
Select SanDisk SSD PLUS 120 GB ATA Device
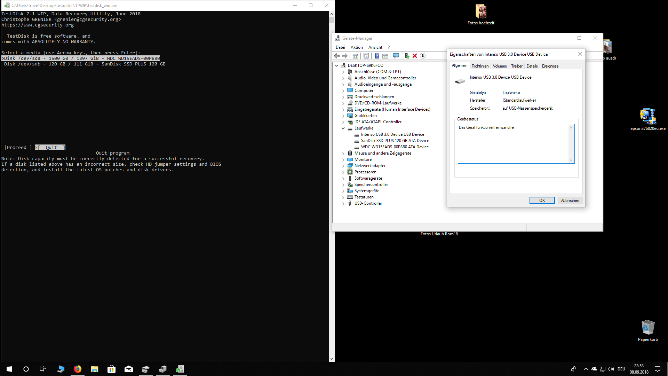(395, 141)
